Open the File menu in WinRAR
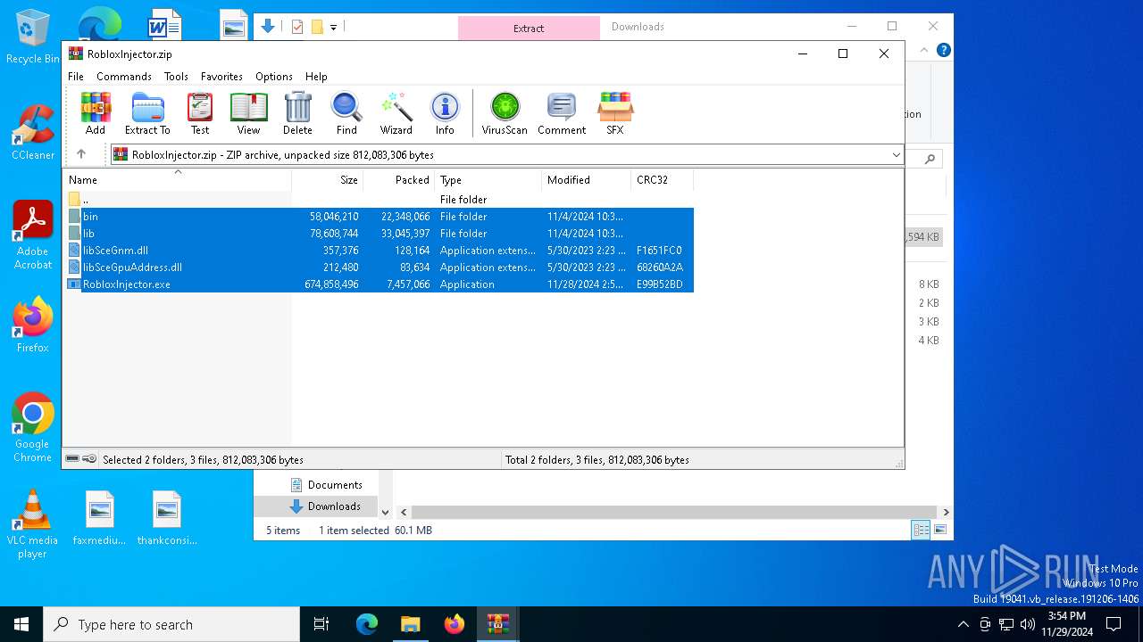Viewport: 1143px width, 642px height. coord(76,77)
